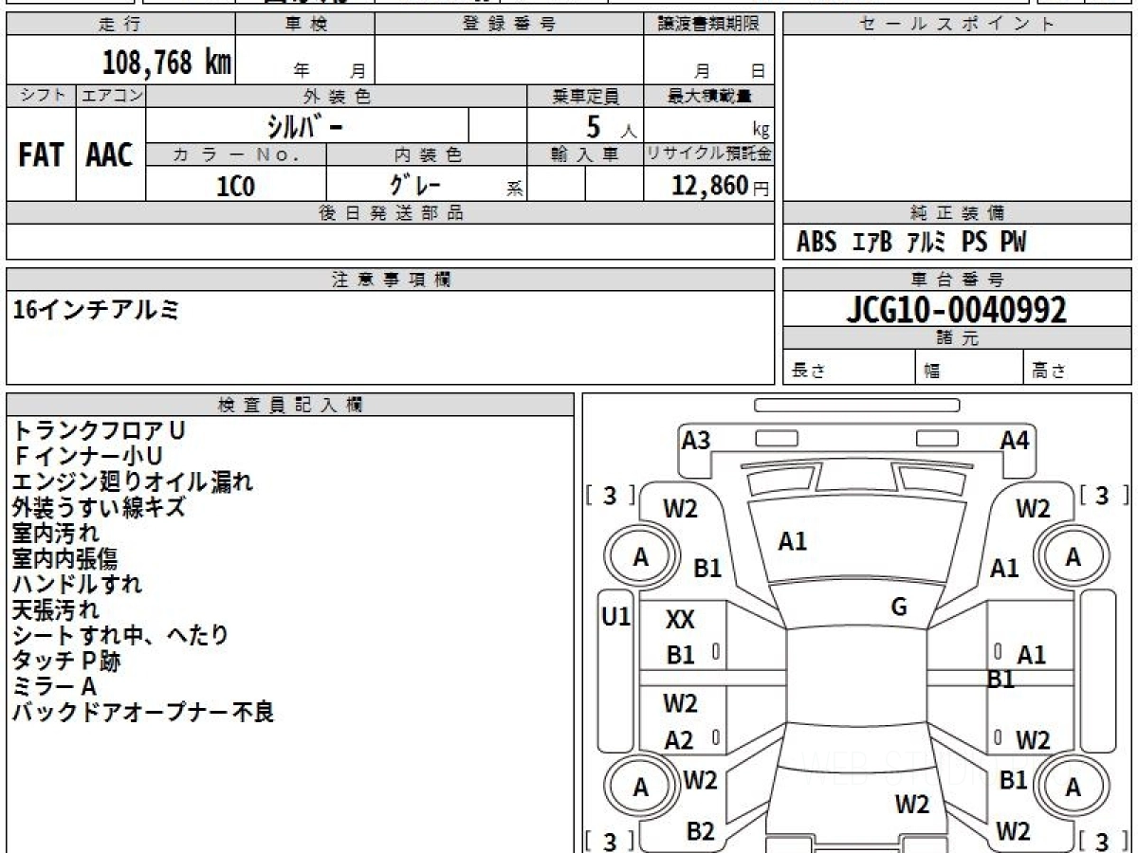Click the 幅 dimension field
The width and height of the screenshot is (1138, 853).
tap(969, 368)
